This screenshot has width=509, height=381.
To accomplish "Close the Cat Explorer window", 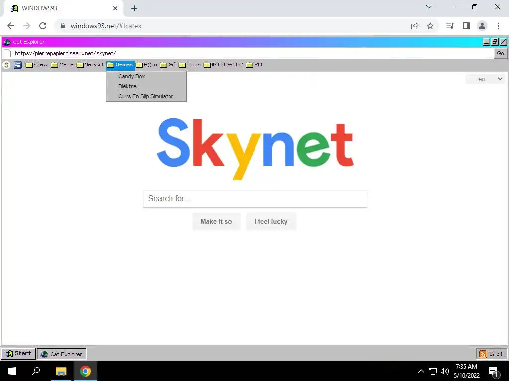I will coord(503,42).
